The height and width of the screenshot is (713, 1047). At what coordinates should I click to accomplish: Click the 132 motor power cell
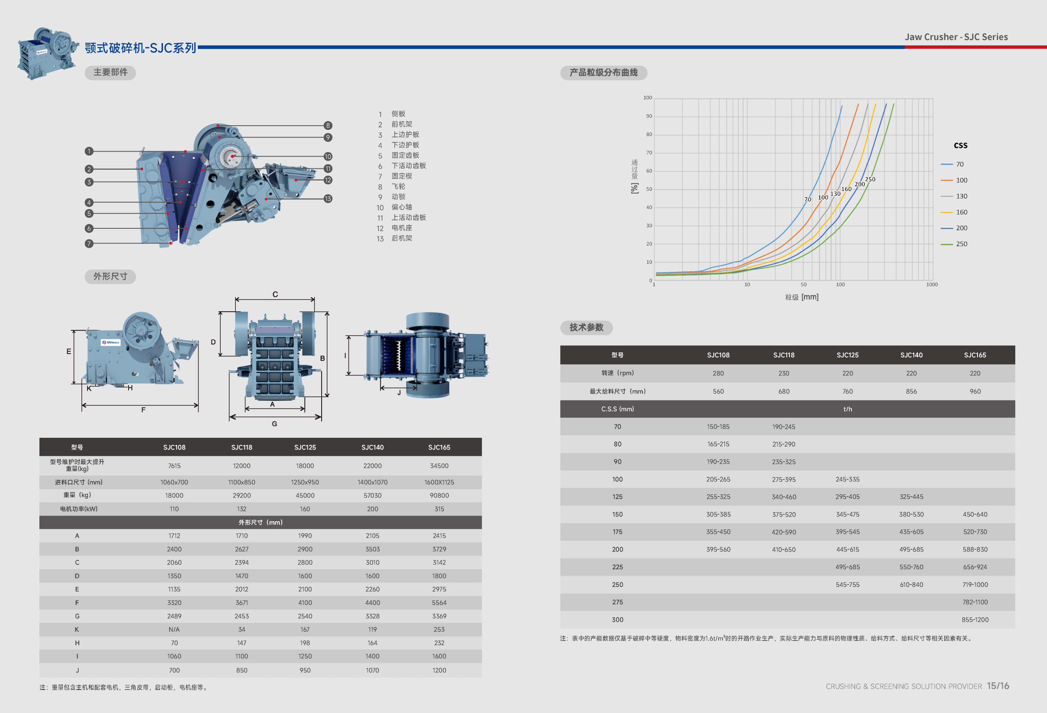(x=242, y=509)
